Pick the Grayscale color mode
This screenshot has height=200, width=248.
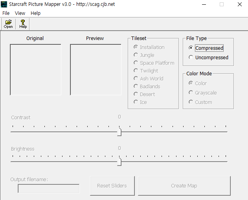pos(191,93)
